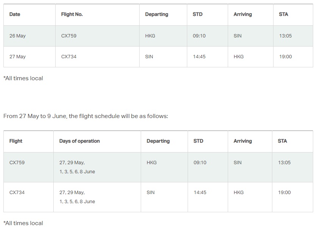Click the 19:00 time in the 27 May row
This screenshot has width=317, height=227.
[x=286, y=57]
